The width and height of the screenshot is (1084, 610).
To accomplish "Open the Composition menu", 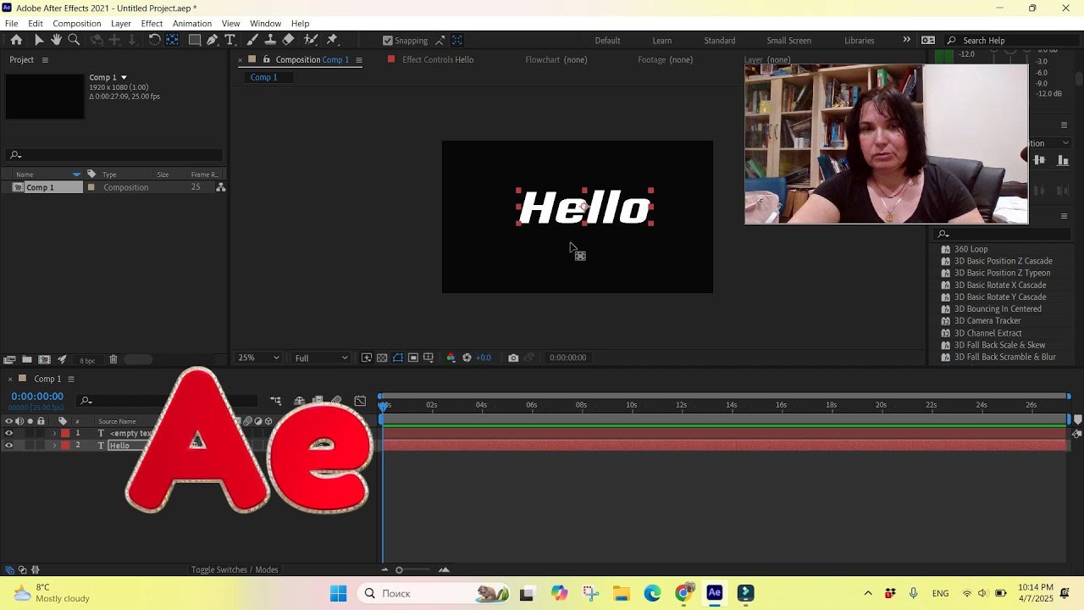I will point(76,24).
